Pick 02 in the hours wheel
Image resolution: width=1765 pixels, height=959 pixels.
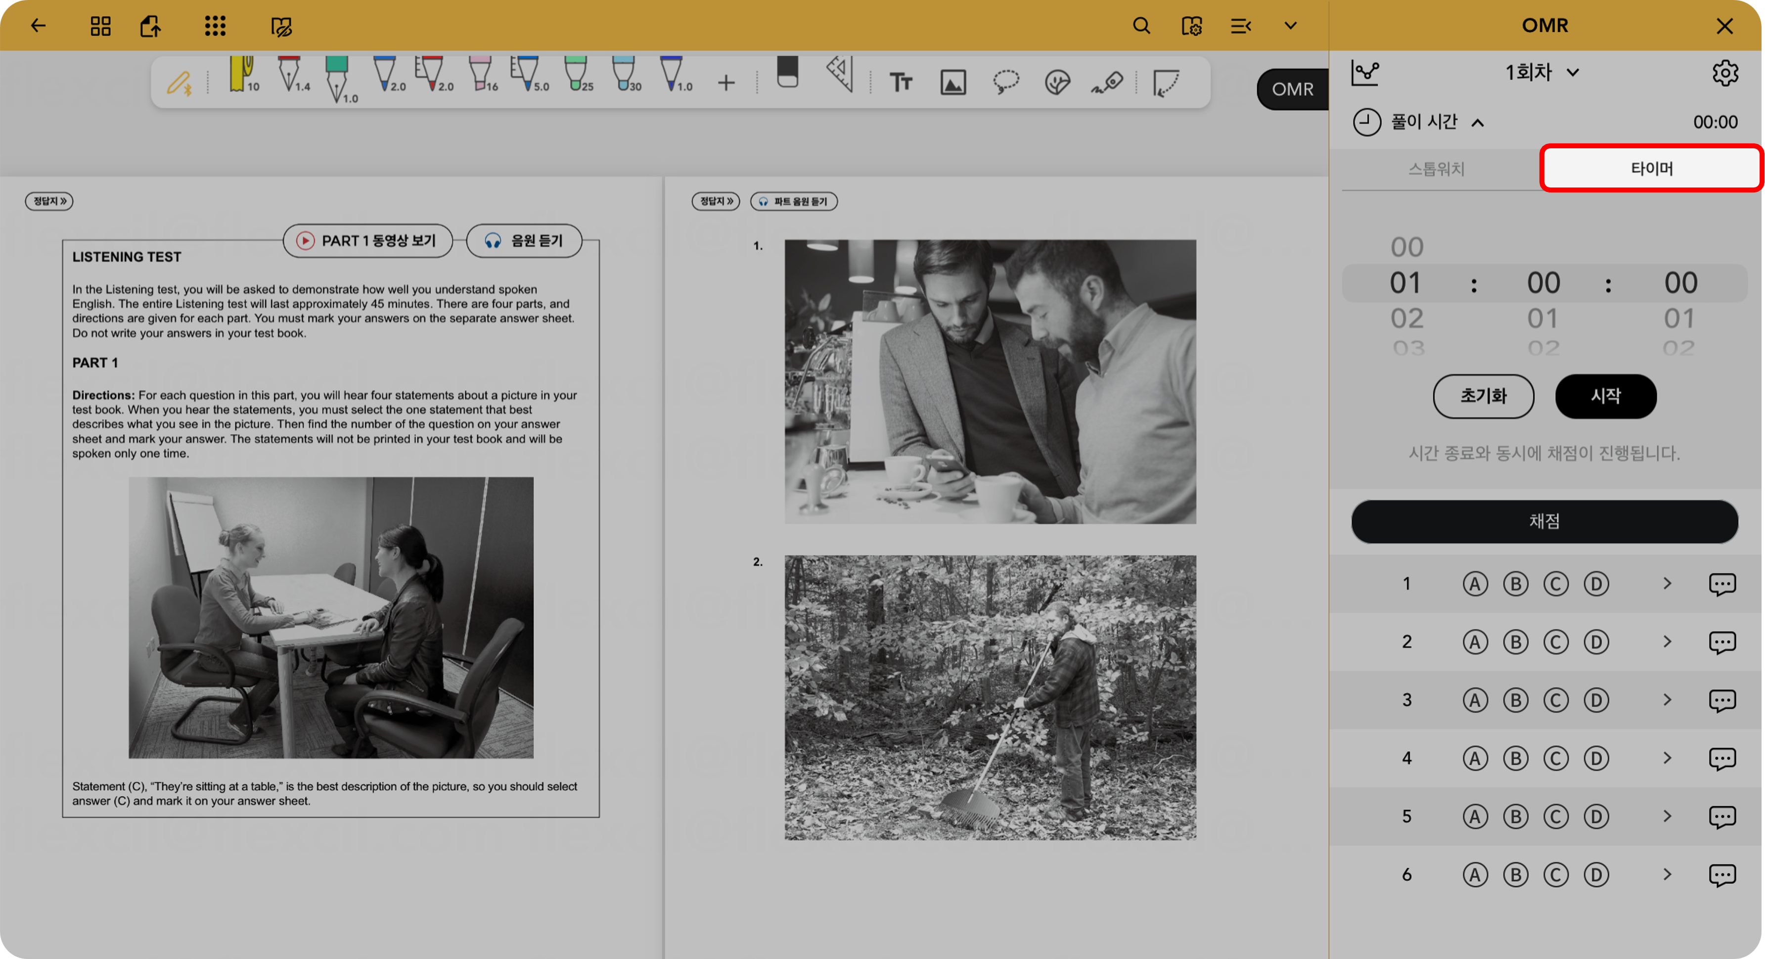[1406, 319]
